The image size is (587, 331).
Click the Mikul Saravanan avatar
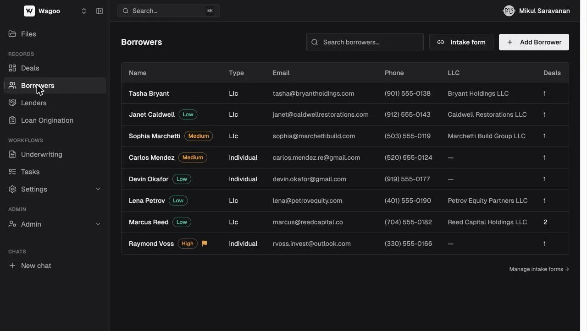509,11
